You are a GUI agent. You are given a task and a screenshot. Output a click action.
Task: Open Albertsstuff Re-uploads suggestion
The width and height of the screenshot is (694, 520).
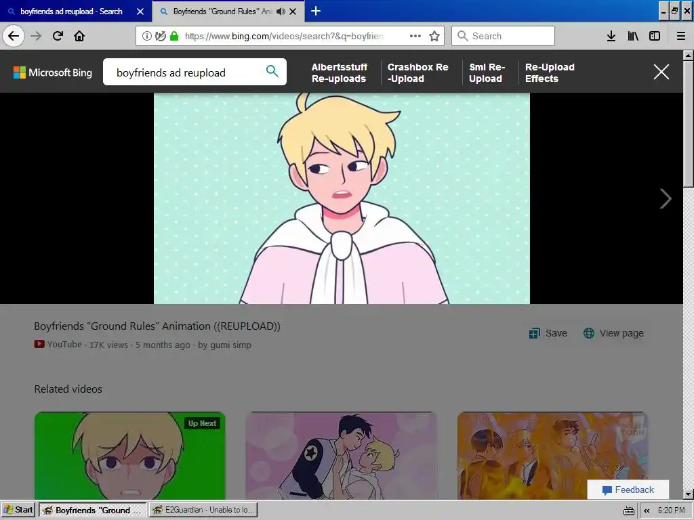coord(340,73)
